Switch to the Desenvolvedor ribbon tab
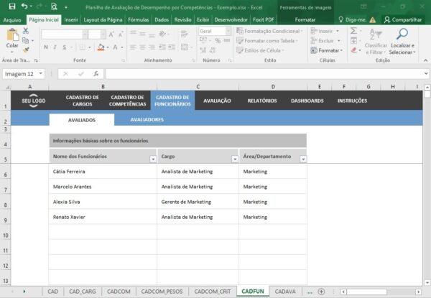Image resolution: width=431 pixels, height=298 pixels. pos(231,20)
